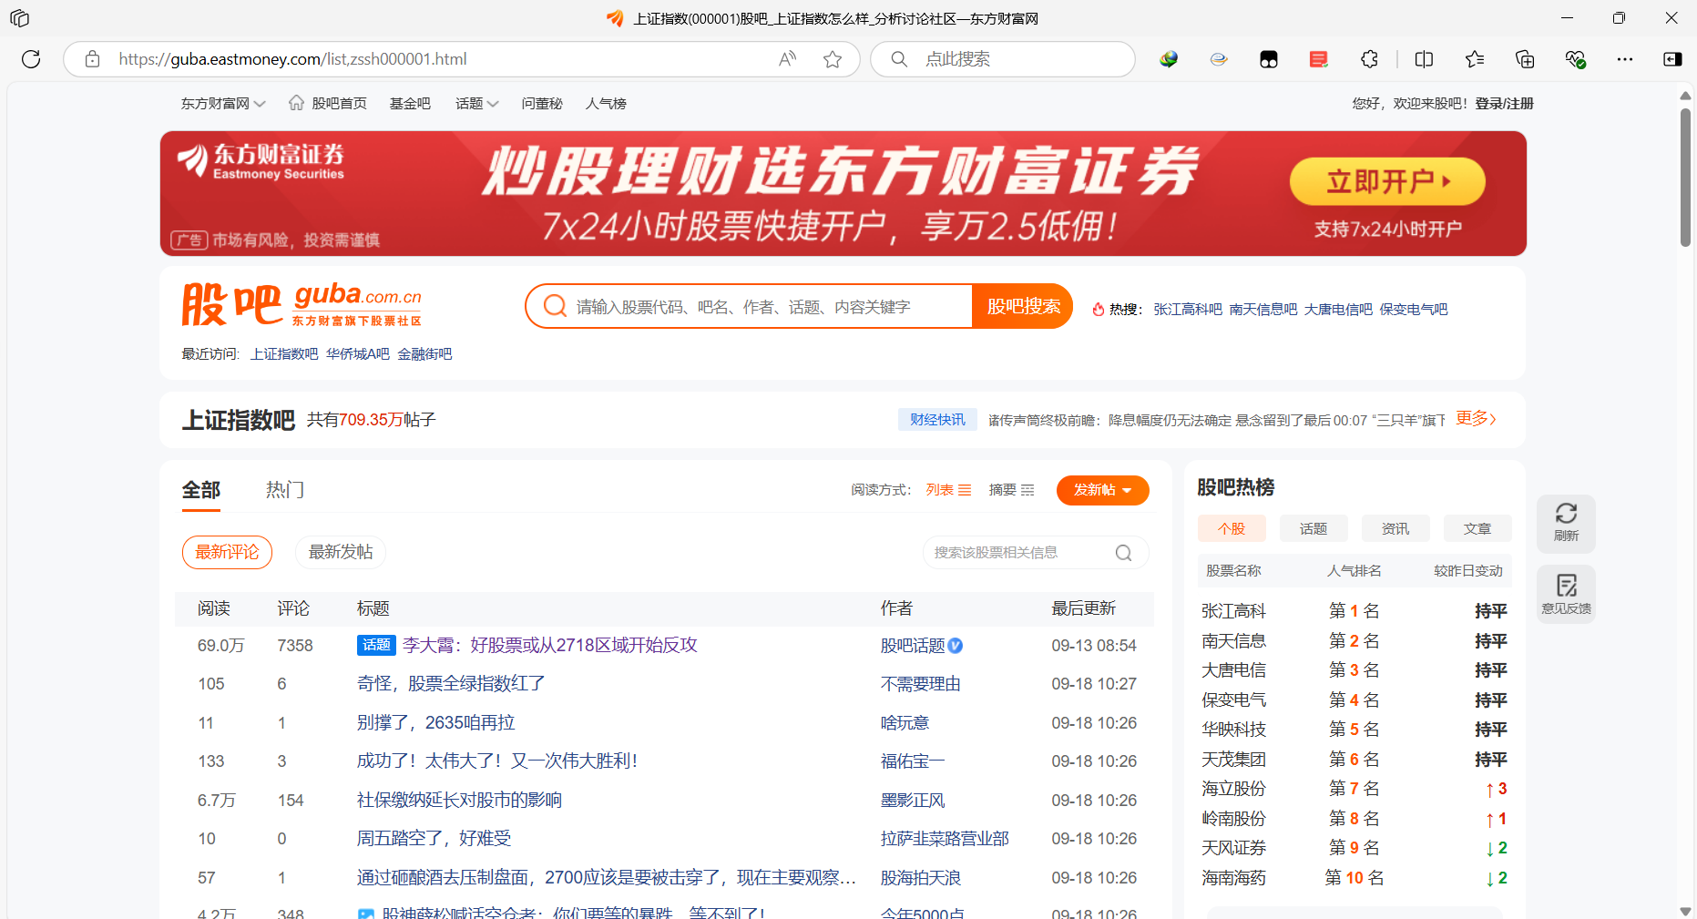Click the 刷新 refresh icon on right sidebar
The width and height of the screenshot is (1697, 919).
point(1565,523)
